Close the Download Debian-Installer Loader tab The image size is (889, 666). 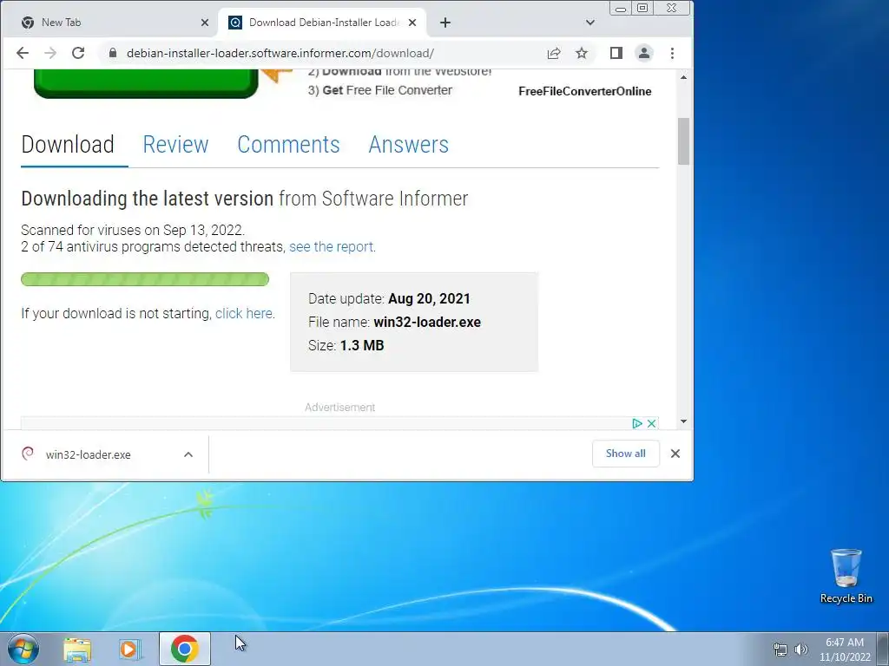(412, 23)
